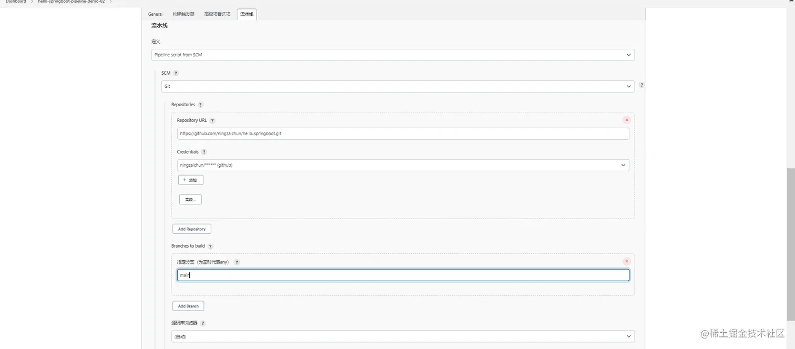Open hello-springboot-pipeline-demo-02 breadcrumb
The width and height of the screenshot is (795, 349).
[x=72, y=2]
